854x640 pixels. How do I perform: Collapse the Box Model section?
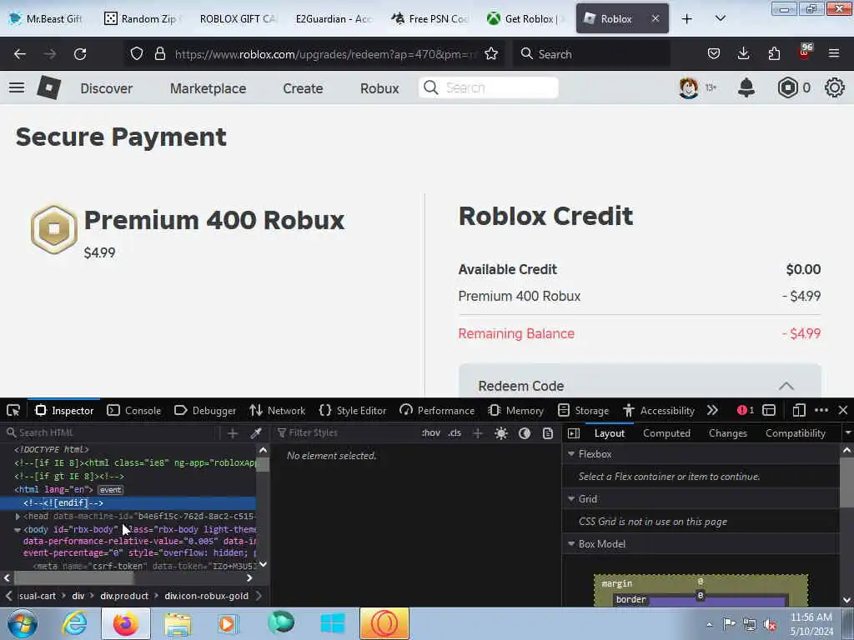point(571,543)
